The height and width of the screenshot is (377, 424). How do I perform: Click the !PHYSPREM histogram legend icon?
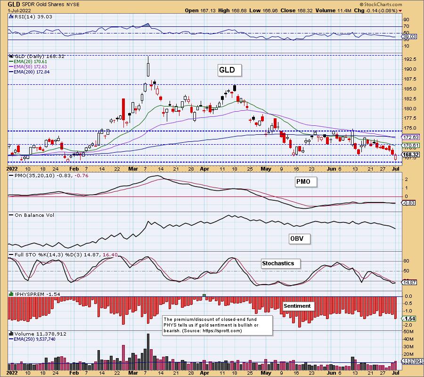click(11, 294)
